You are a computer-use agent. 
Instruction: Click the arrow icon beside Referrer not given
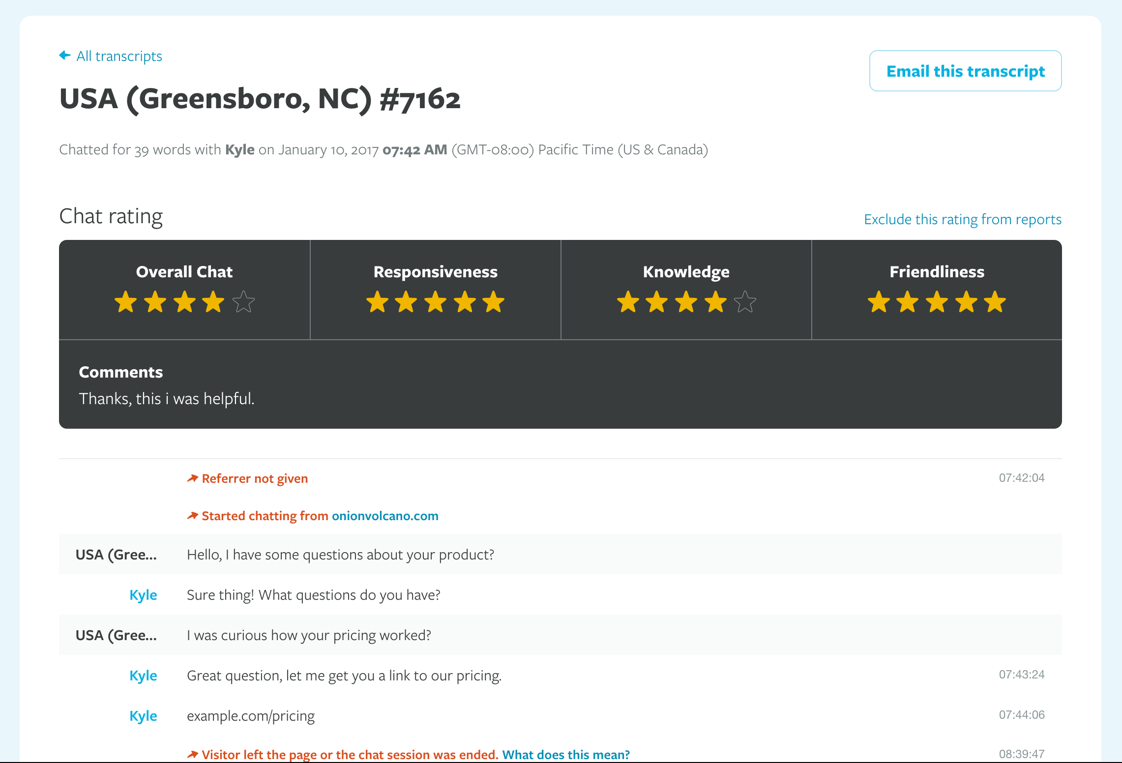pos(192,478)
